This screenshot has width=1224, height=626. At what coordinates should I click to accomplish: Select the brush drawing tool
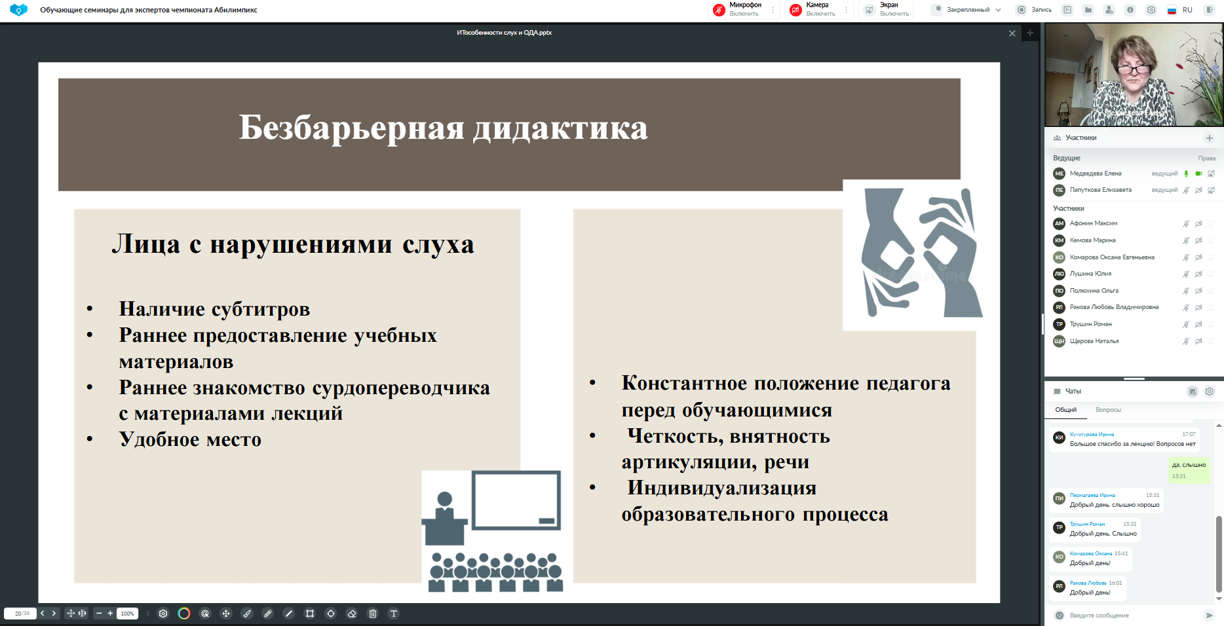(247, 614)
